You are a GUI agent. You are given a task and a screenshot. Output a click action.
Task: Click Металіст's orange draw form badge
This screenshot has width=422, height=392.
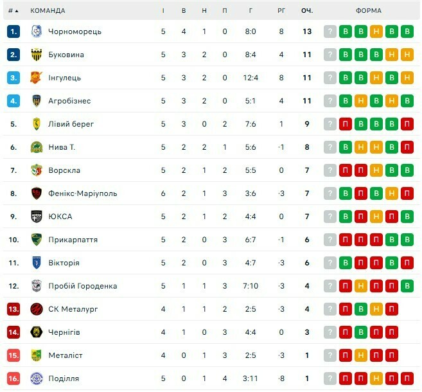click(x=376, y=355)
